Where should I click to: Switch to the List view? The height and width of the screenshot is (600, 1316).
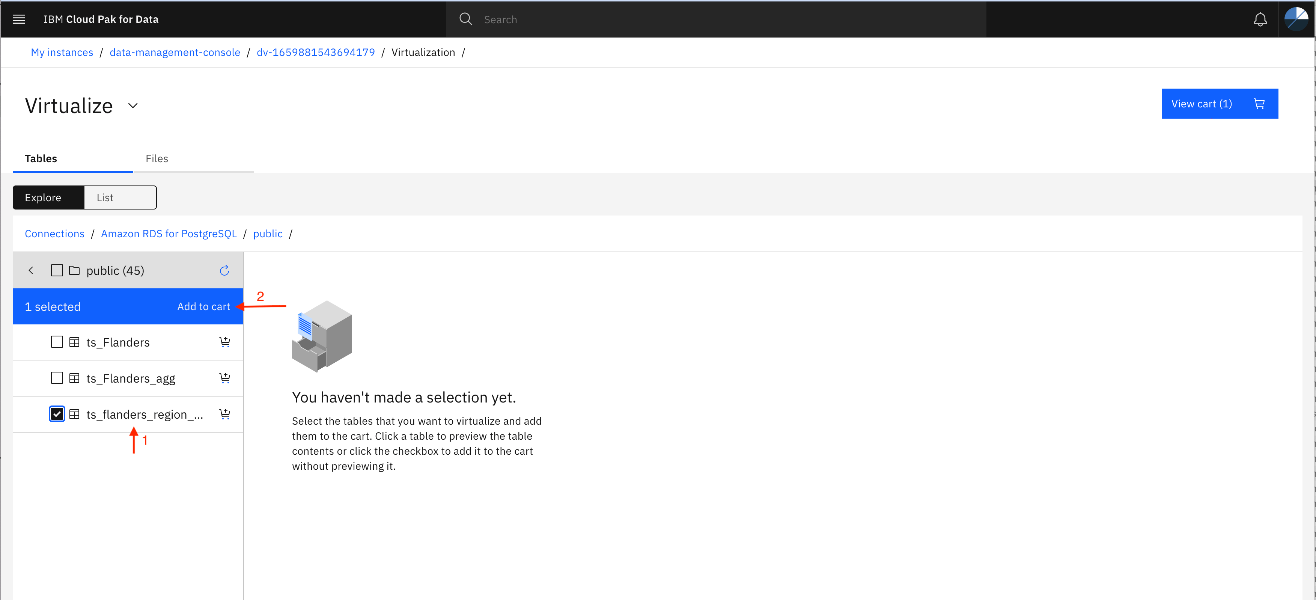point(120,197)
